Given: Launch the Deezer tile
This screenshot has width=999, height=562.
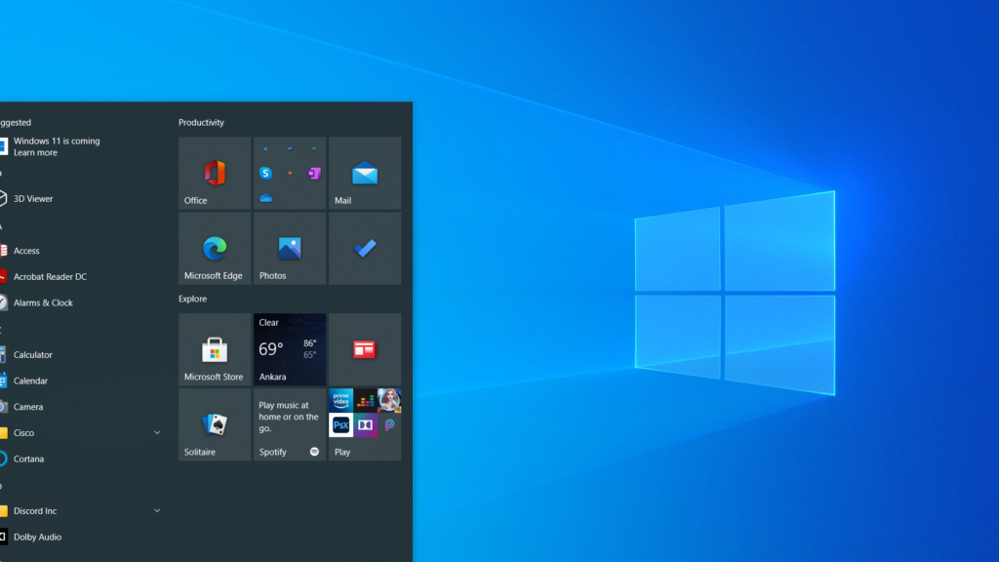Looking at the screenshot, I should click(x=366, y=399).
